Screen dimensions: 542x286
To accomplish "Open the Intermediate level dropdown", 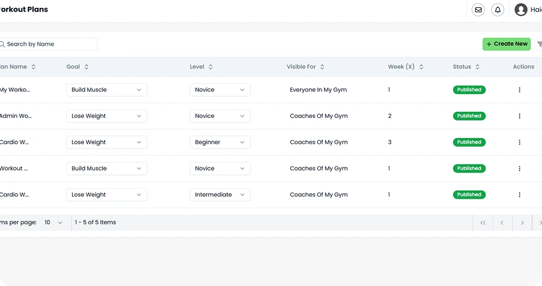I will (x=220, y=194).
